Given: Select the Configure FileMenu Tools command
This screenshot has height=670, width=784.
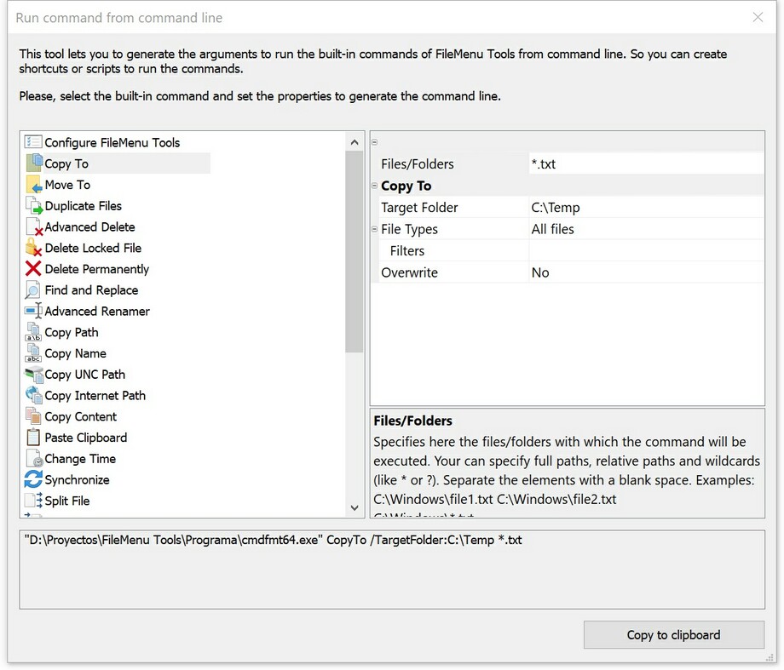Looking at the screenshot, I should (112, 143).
